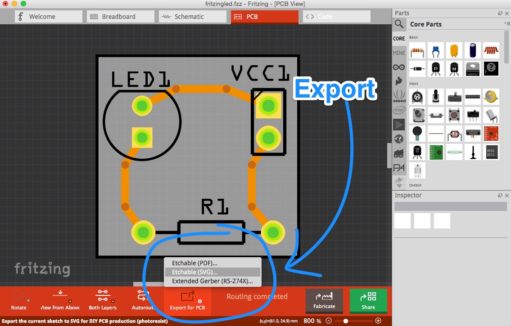Open the Rotate dropdown arrow
Viewport: 511px width, 326px height.
[x=28, y=300]
